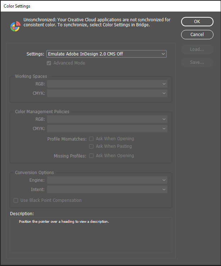Viewport: 221px width, 266px height.
Task: Click the Save... button
Action: [x=197, y=62]
